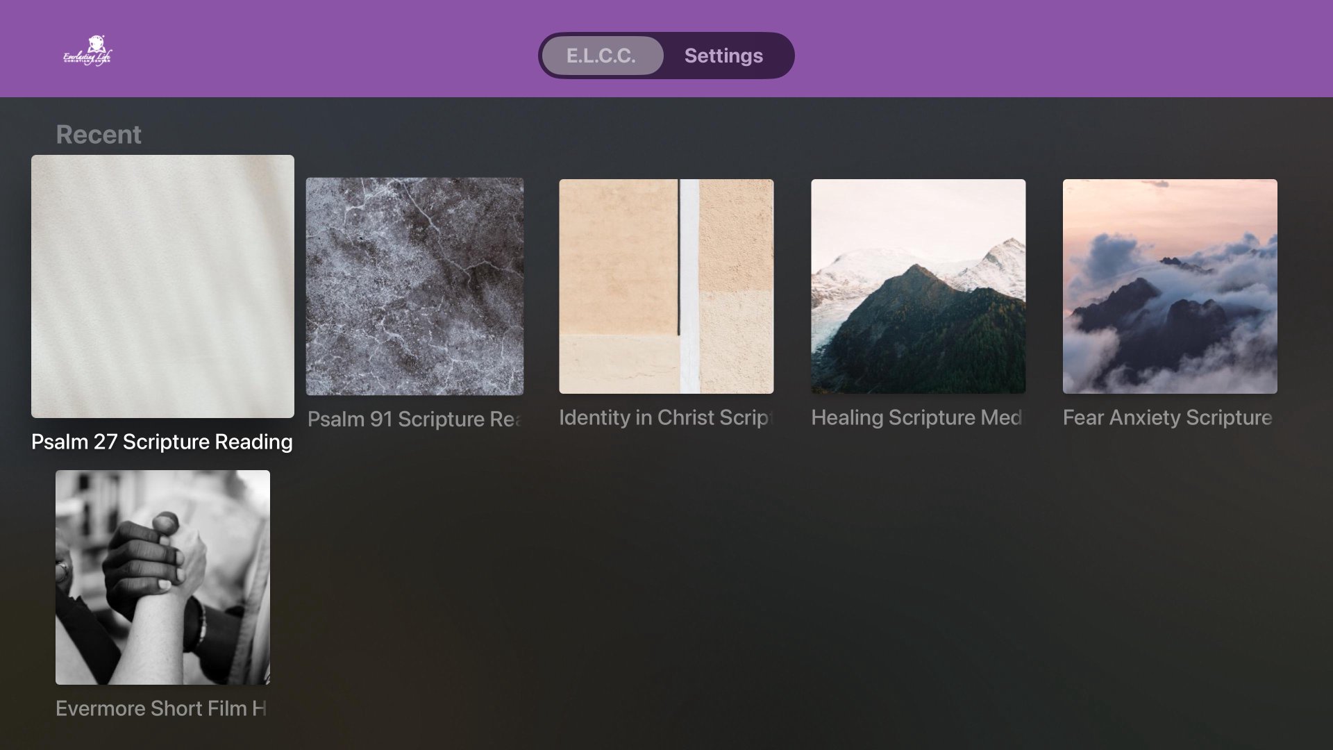This screenshot has height=750, width=1333.
Task: Click the Fear Anxiety Scripture title
Action: (1168, 417)
